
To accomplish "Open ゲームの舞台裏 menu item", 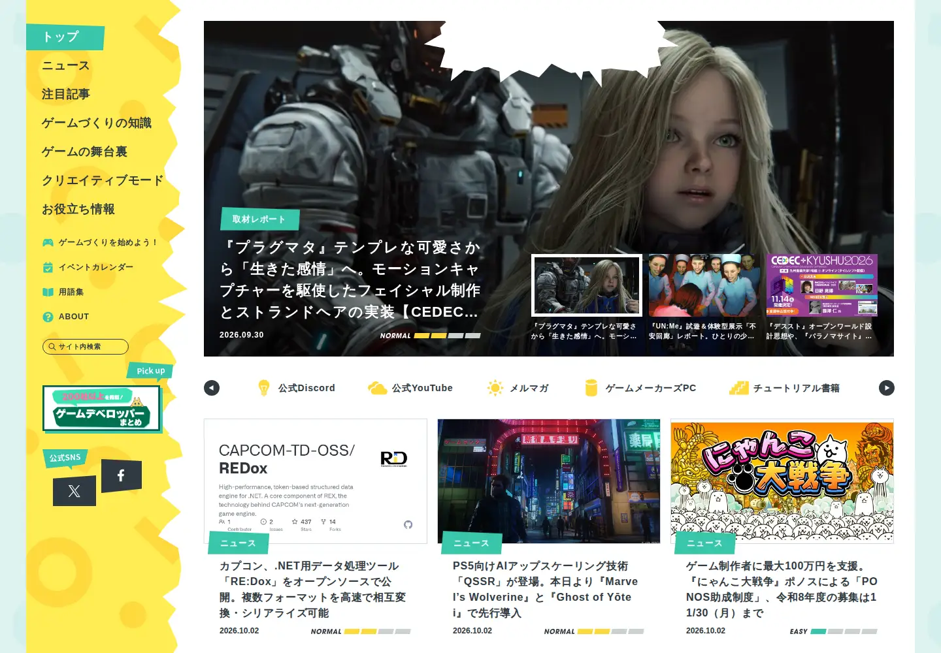I will (x=84, y=151).
